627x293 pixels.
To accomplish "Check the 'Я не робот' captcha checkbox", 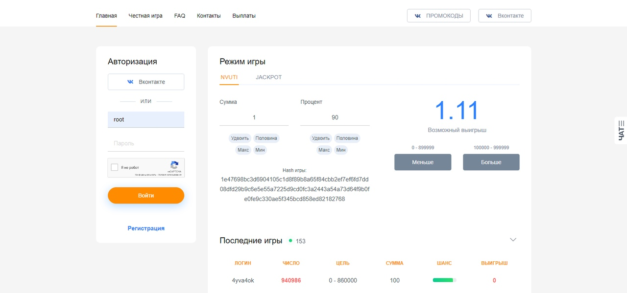I will pos(115,167).
